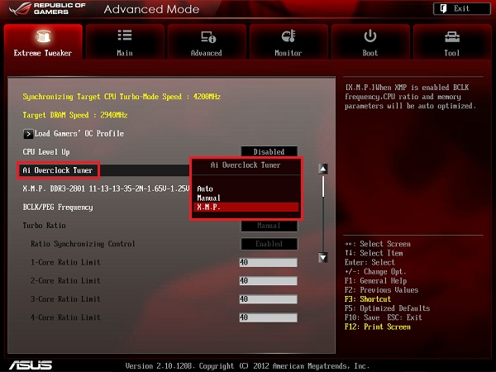Select the Ai Overclock Tuner menu item
Viewport: 496px width, 372px height.
(x=58, y=170)
